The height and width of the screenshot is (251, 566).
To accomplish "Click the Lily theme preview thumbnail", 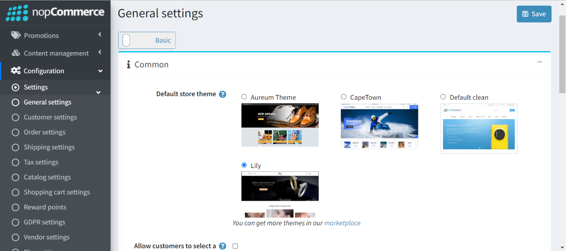I will [x=280, y=186].
